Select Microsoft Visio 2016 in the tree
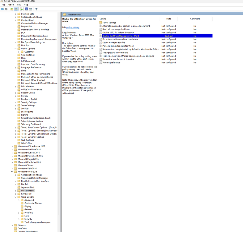Screen dimensions: 243x232 (27, 169)
